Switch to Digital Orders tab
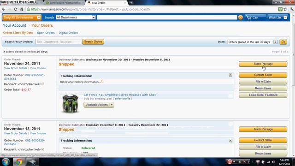This screenshot has width=295, height=166. coord(68,33)
